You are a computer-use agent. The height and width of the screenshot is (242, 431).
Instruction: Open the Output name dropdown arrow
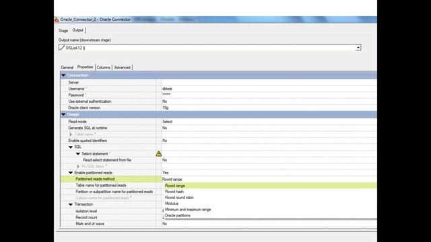tap(358, 48)
